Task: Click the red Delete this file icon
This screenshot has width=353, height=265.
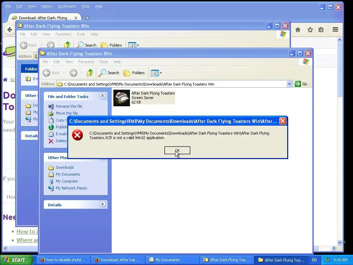Action: (x=51, y=141)
